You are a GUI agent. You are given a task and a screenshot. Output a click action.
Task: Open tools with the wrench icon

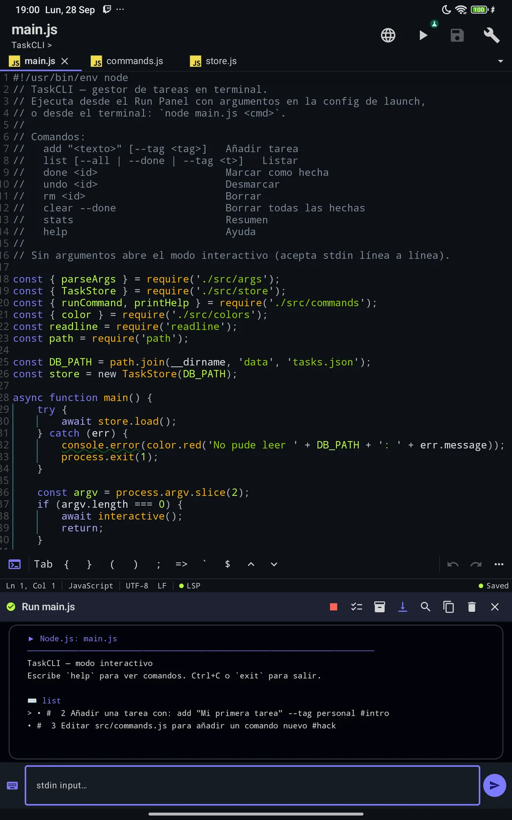[492, 35]
